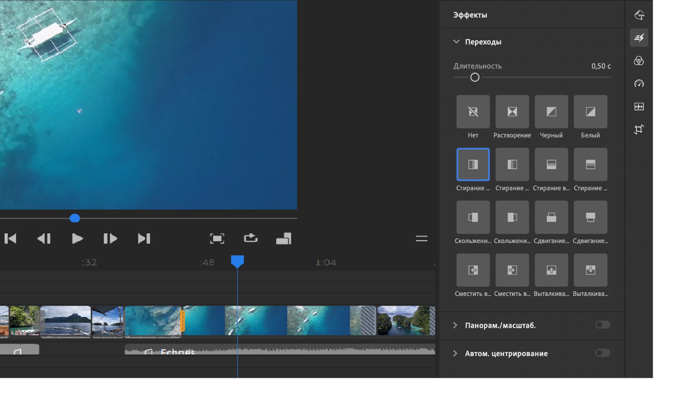
Task: Jump to next clip button
Action: coord(144,238)
